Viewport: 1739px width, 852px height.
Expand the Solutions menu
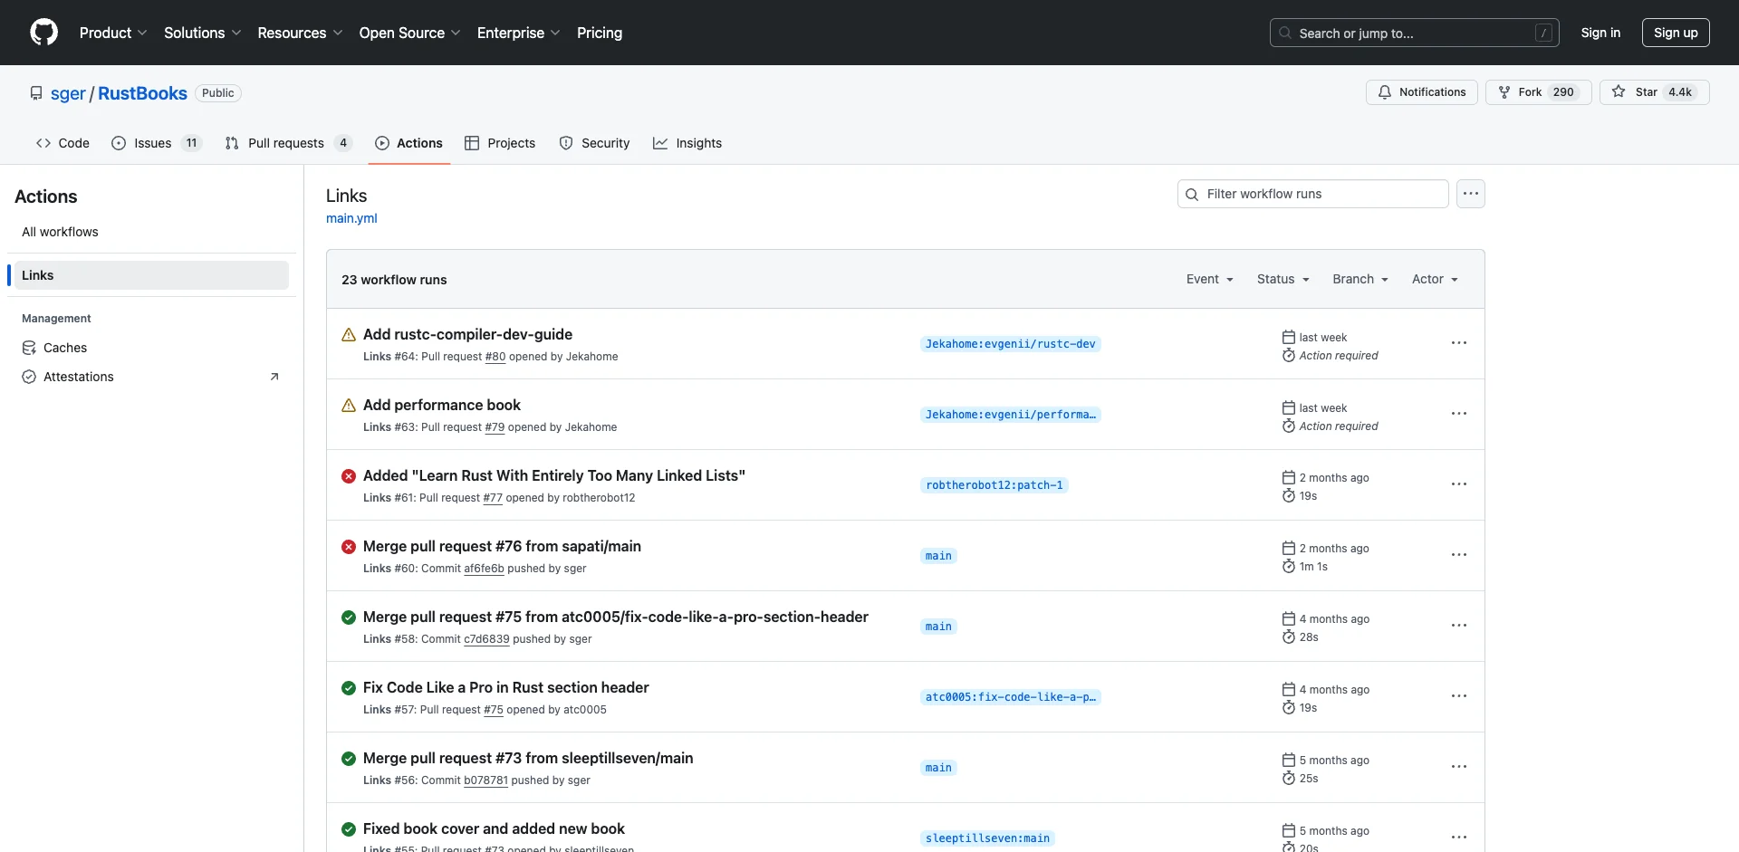pyautogui.click(x=203, y=33)
